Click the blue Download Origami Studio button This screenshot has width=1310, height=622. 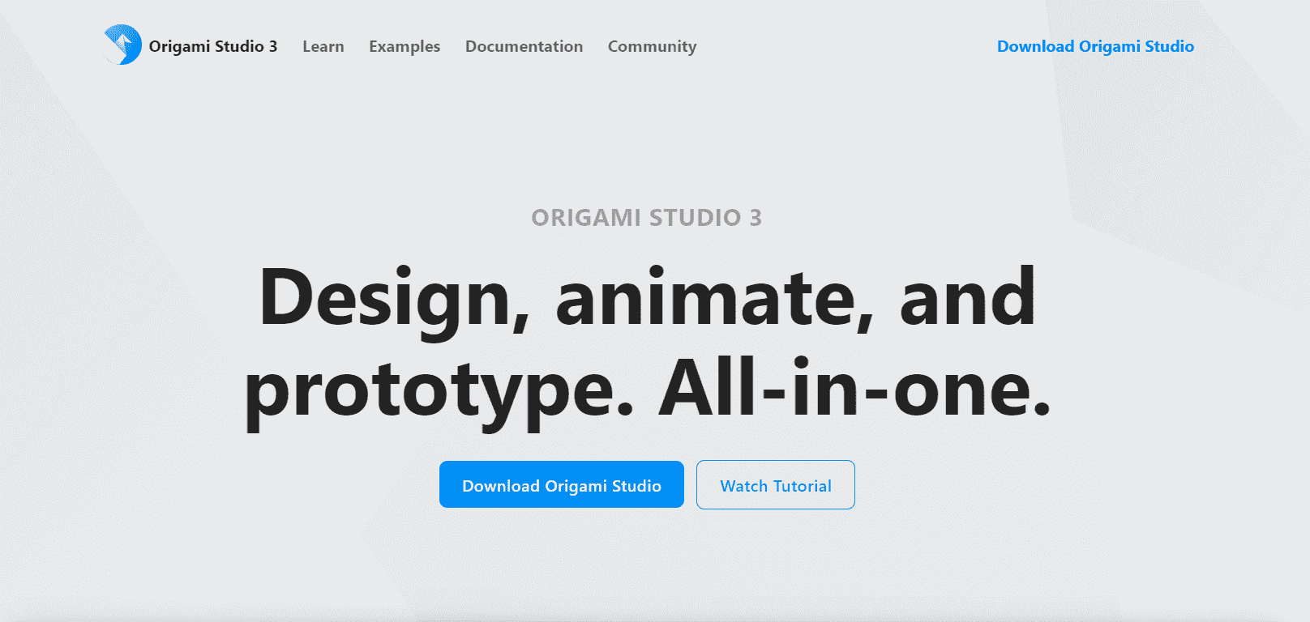point(562,484)
